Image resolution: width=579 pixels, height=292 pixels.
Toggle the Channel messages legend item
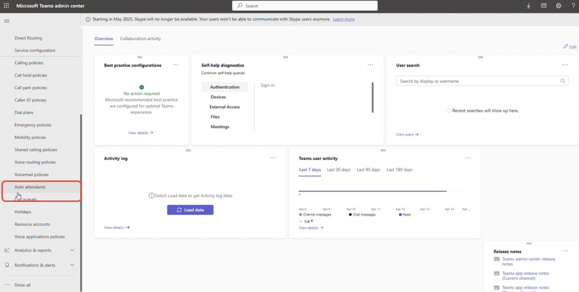click(315, 215)
